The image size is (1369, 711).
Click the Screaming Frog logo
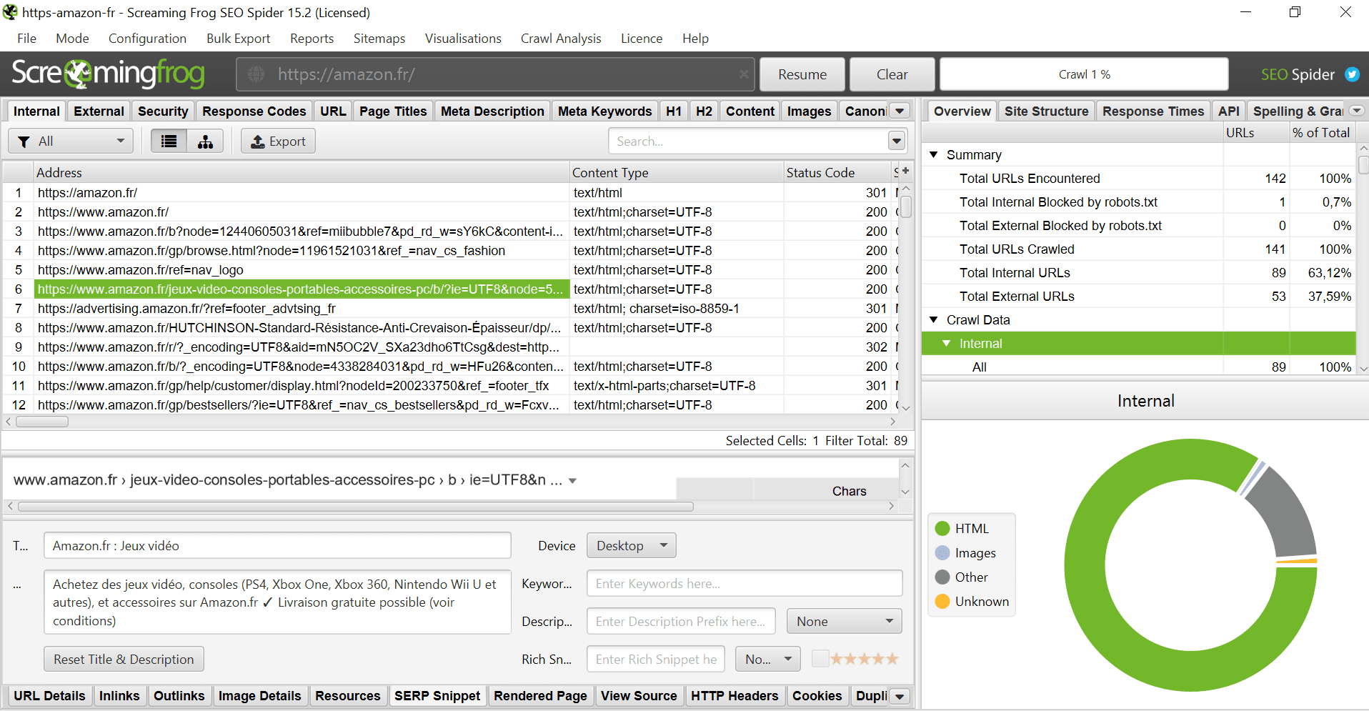(x=108, y=74)
